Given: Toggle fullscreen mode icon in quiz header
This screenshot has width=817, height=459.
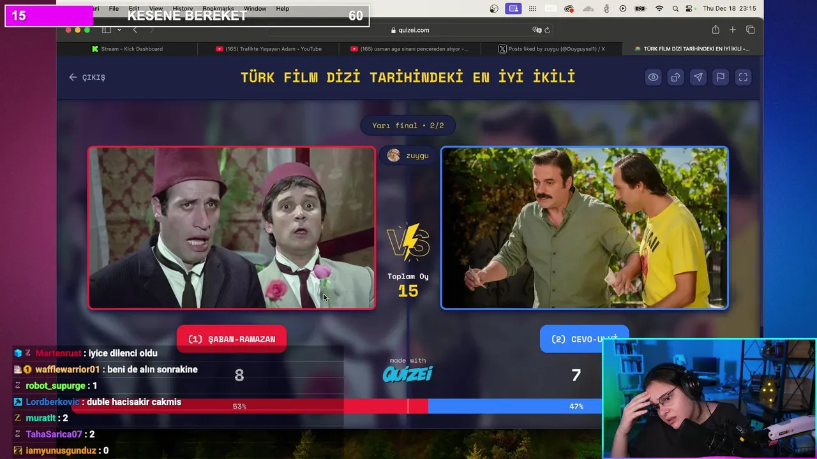Looking at the screenshot, I should [743, 77].
